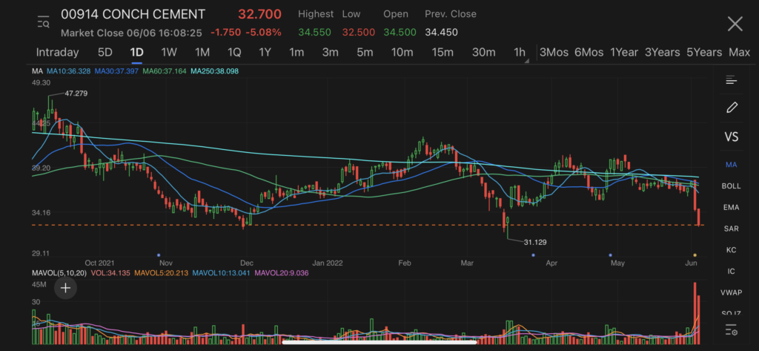Open the chart list settings icon
The image size is (759, 351).
(x=732, y=80)
